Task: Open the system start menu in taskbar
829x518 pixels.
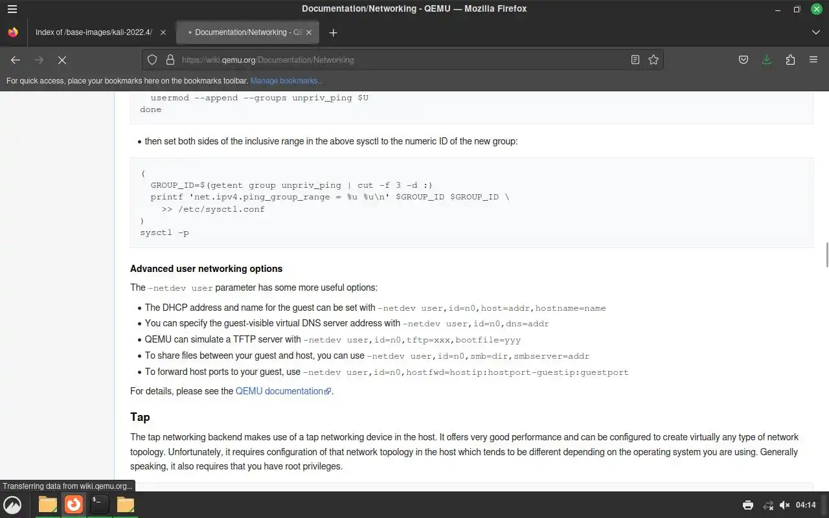Action: (12, 504)
